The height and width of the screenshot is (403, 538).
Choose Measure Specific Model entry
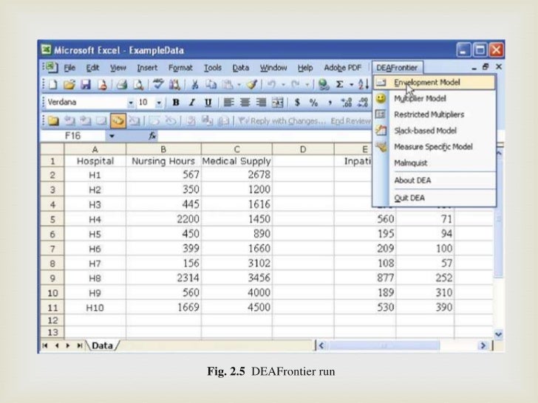[435, 147]
